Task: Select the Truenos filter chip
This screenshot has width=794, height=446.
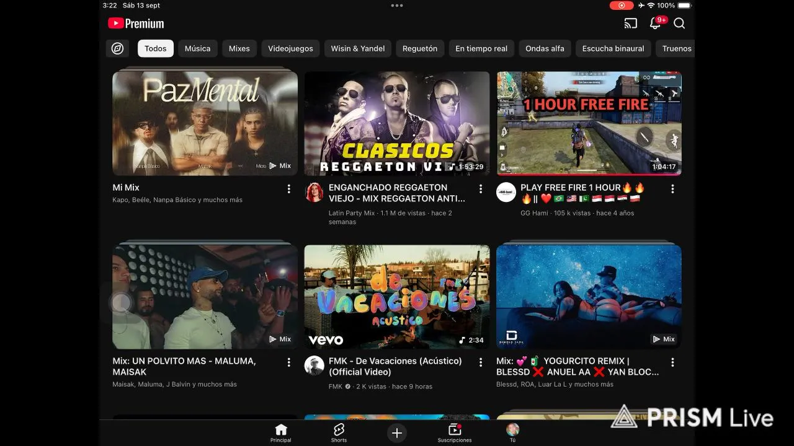Action: (x=676, y=48)
